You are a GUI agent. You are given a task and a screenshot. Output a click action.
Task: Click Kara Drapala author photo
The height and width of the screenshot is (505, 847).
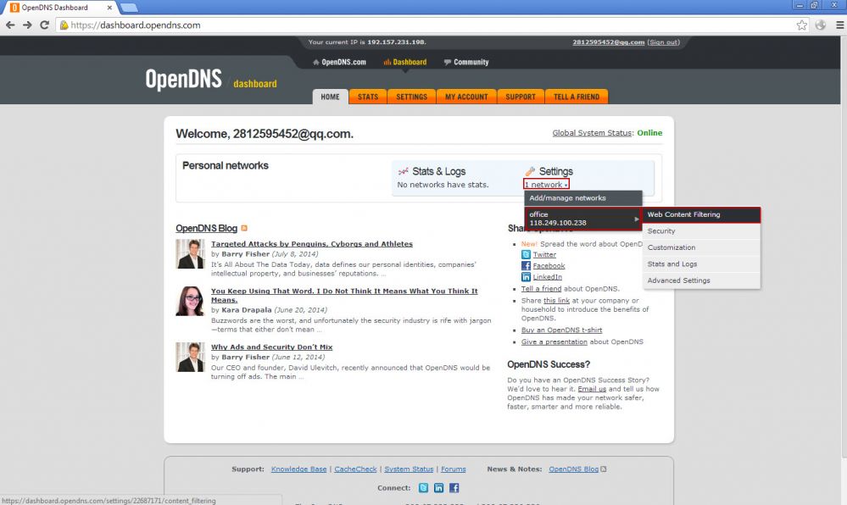point(190,301)
